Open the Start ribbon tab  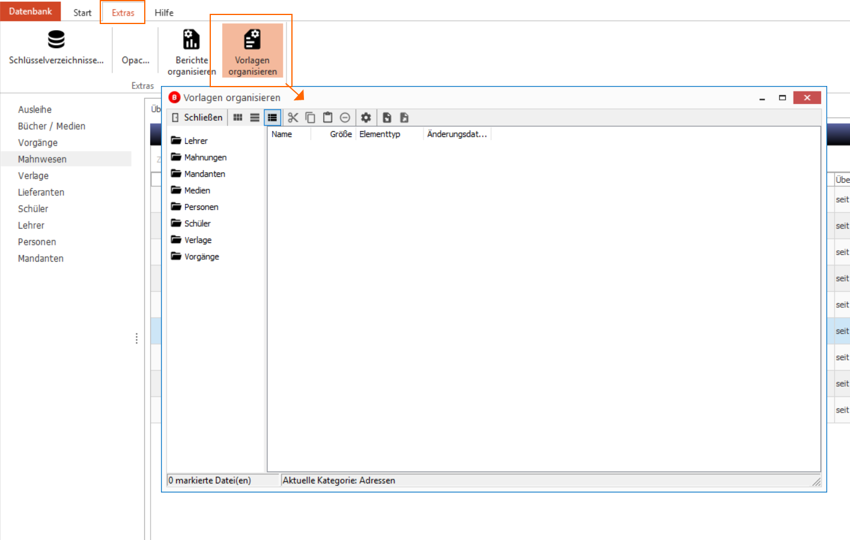82,13
